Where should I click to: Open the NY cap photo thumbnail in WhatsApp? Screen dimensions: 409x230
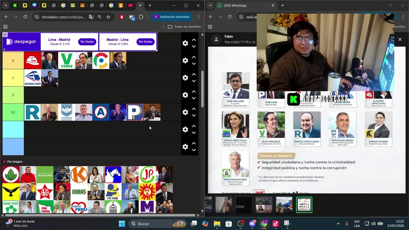click(224, 205)
